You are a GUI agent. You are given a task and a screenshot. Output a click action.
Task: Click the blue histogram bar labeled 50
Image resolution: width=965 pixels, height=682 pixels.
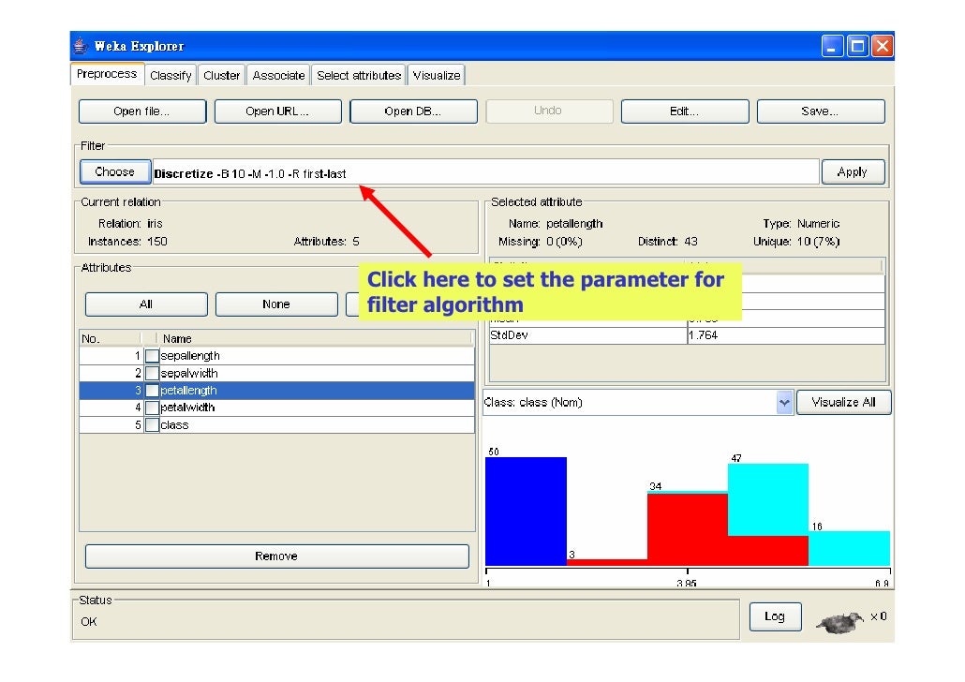pos(527,511)
